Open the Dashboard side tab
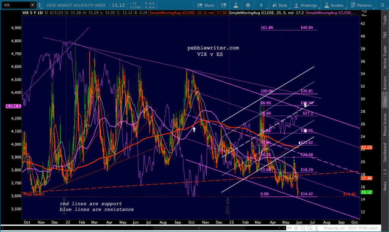This screenshot has height=232, width=389. click(x=385, y=152)
